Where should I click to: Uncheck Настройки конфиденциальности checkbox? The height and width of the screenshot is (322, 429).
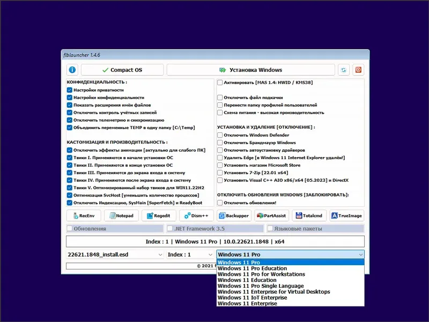(x=70, y=98)
